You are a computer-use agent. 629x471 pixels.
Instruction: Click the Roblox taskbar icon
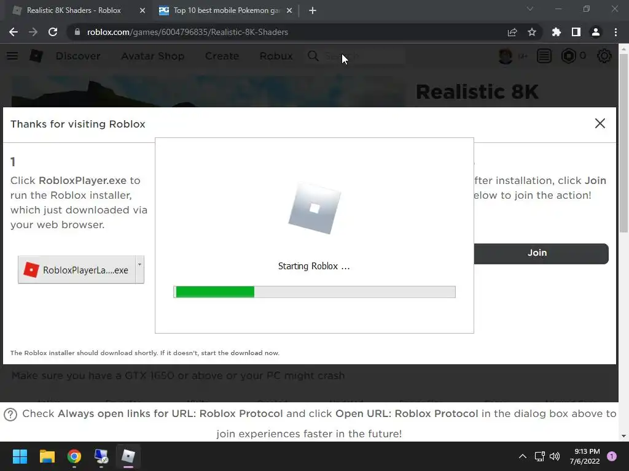128,456
